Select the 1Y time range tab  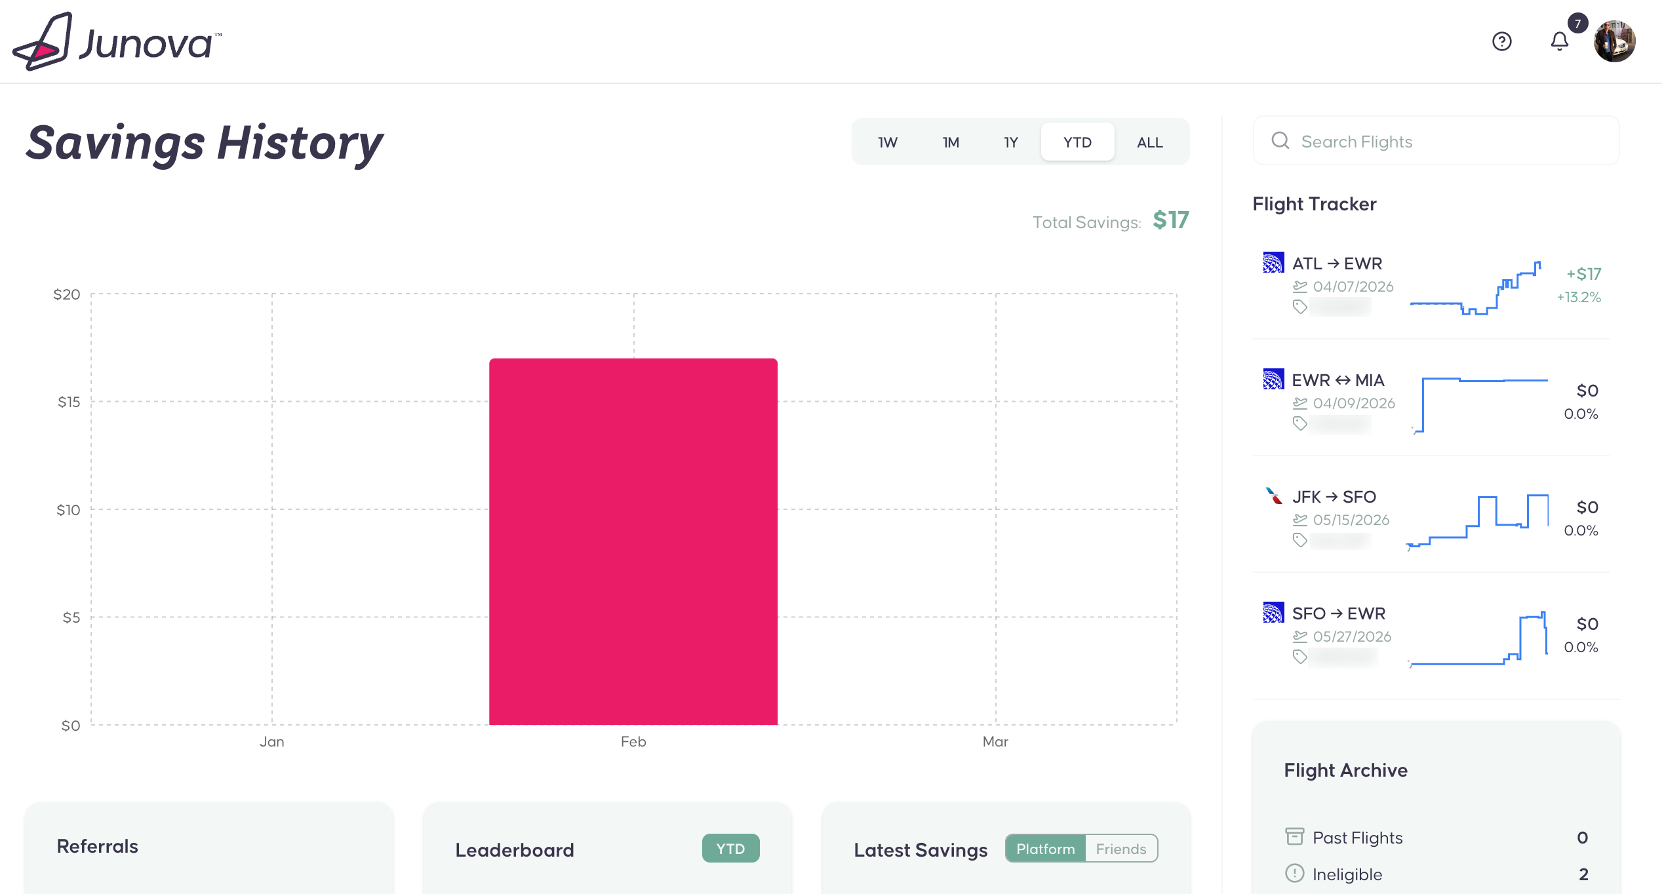tap(1010, 142)
